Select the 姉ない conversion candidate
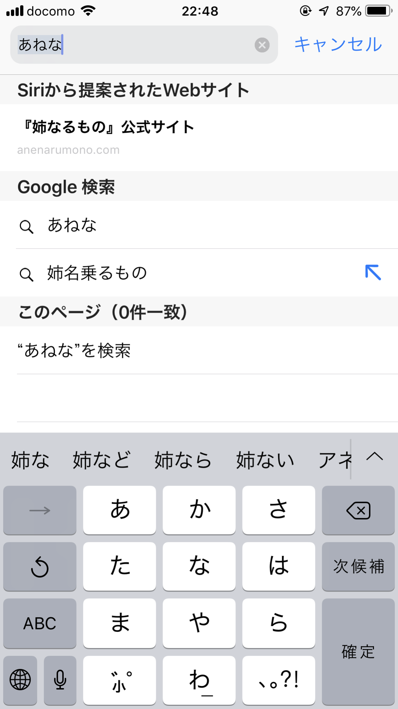The image size is (398, 709). click(x=265, y=460)
